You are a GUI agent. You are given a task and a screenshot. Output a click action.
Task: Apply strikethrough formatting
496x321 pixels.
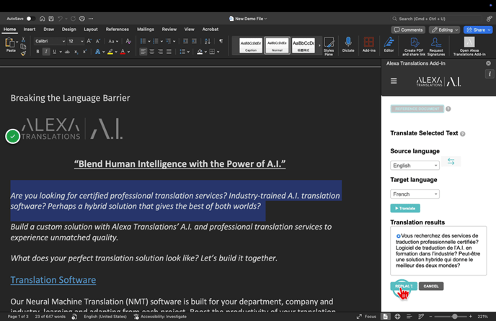pyautogui.click(x=67, y=52)
